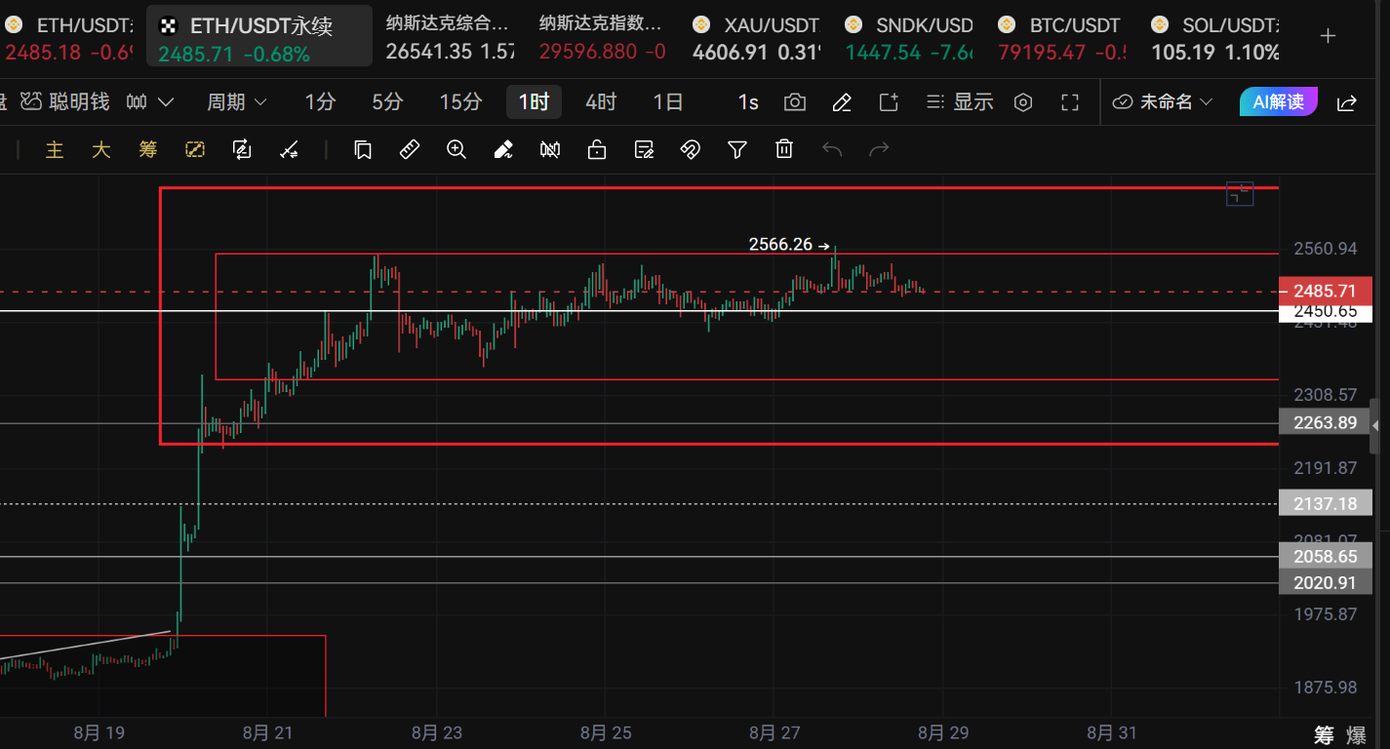Select the 5分 timeframe
This screenshot has height=749, width=1390.
pos(387,101)
